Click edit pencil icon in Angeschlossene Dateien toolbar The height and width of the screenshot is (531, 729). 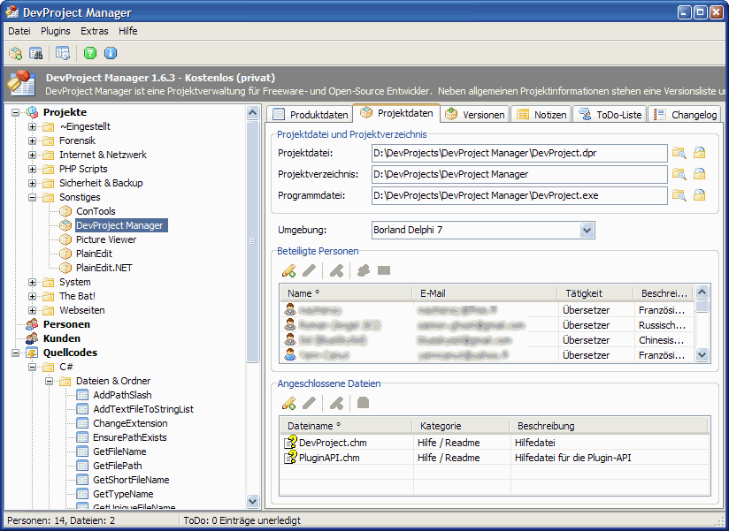click(x=309, y=403)
